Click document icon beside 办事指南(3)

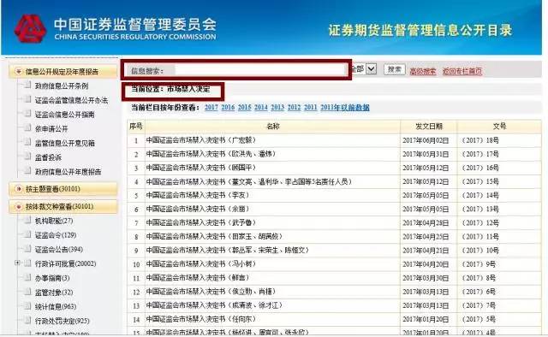click(27, 278)
